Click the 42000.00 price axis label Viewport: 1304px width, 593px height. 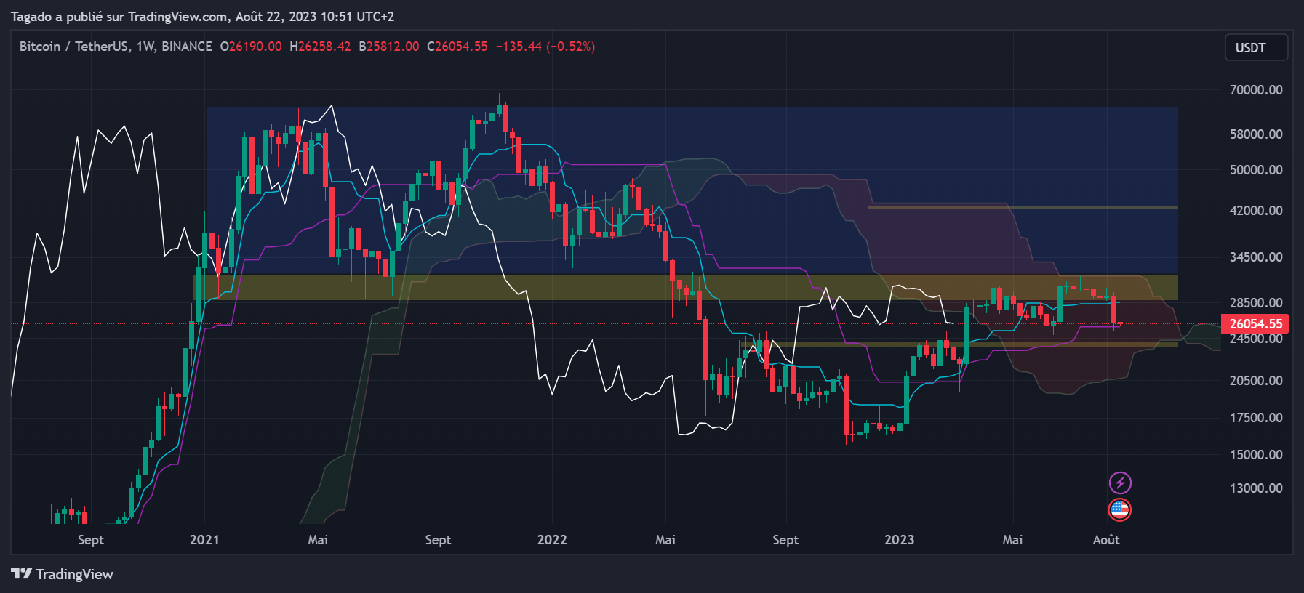[1256, 211]
